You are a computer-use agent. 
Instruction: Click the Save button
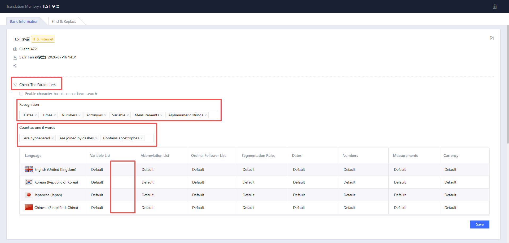coord(480,224)
